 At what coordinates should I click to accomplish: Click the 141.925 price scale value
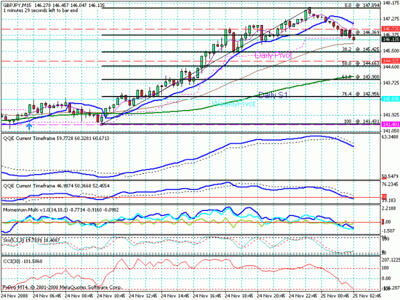(391, 114)
